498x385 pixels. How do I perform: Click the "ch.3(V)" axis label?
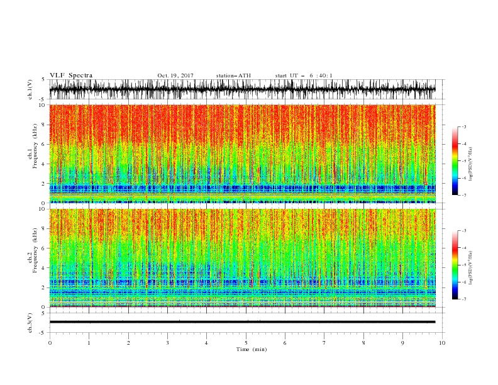(30, 323)
